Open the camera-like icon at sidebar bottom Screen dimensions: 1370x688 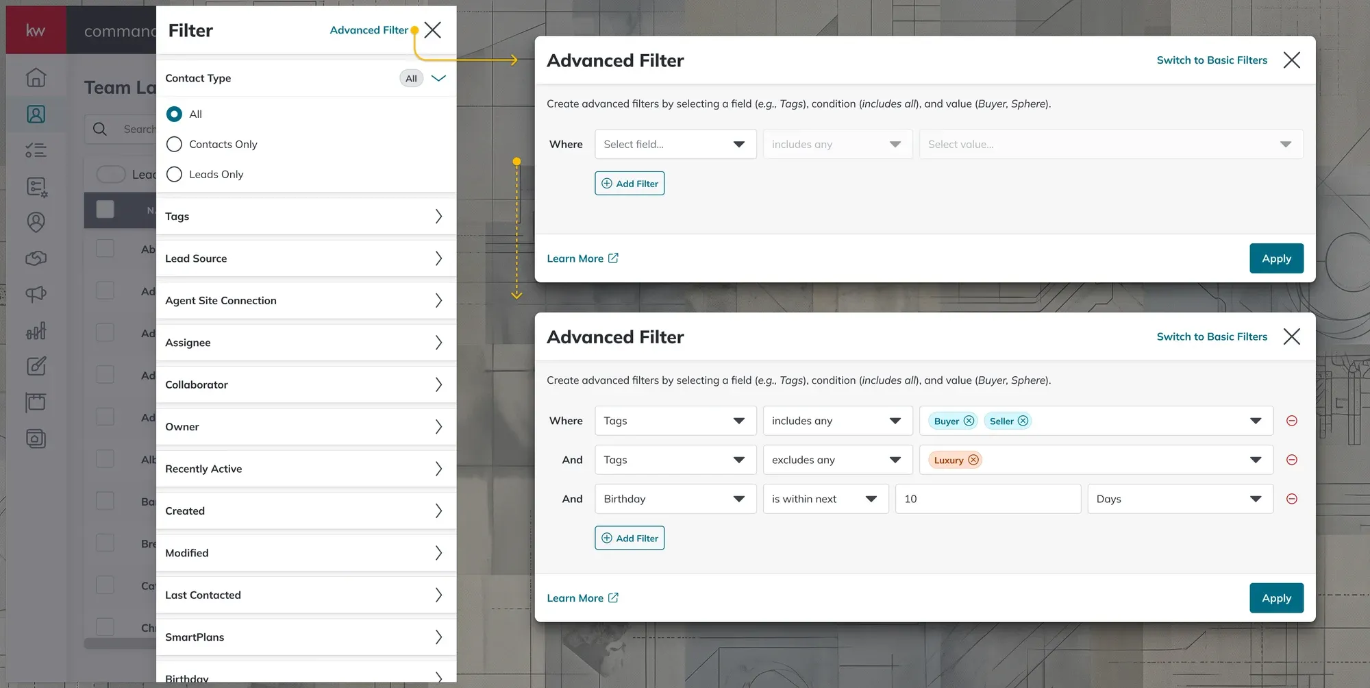36,439
